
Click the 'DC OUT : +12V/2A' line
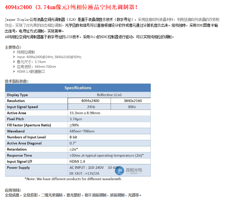click(84, 173)
